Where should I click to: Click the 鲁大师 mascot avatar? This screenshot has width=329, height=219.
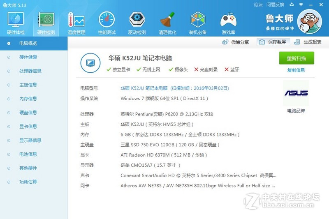pos(310,22)
